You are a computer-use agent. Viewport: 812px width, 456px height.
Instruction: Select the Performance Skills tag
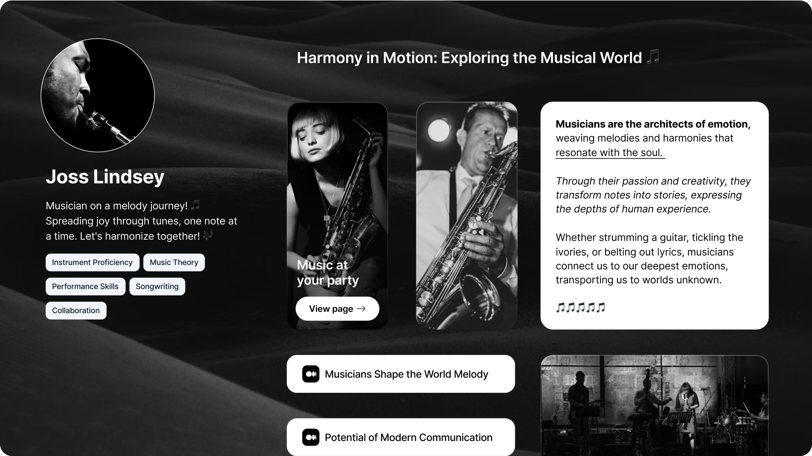pyautogui.click(x=85, y=286)
